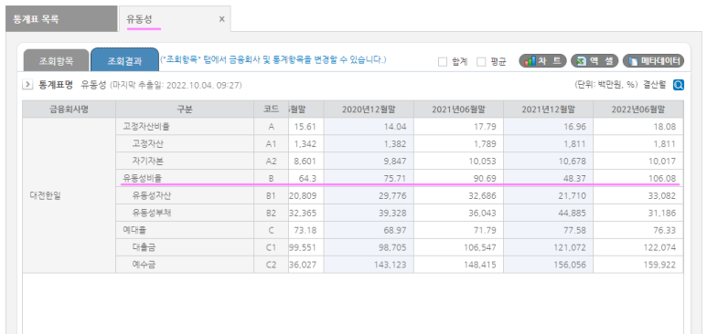Click code cell A1

pos(271,144)
